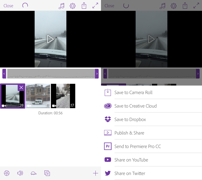Choose Share on Twitter
This screenshot has width=202, height=180.
pyautogui.click(x=151, y=173)
